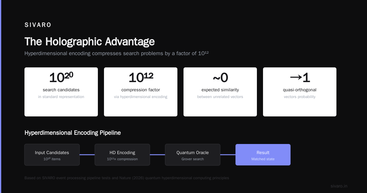Open the search candidates stat card

[61, 92]
